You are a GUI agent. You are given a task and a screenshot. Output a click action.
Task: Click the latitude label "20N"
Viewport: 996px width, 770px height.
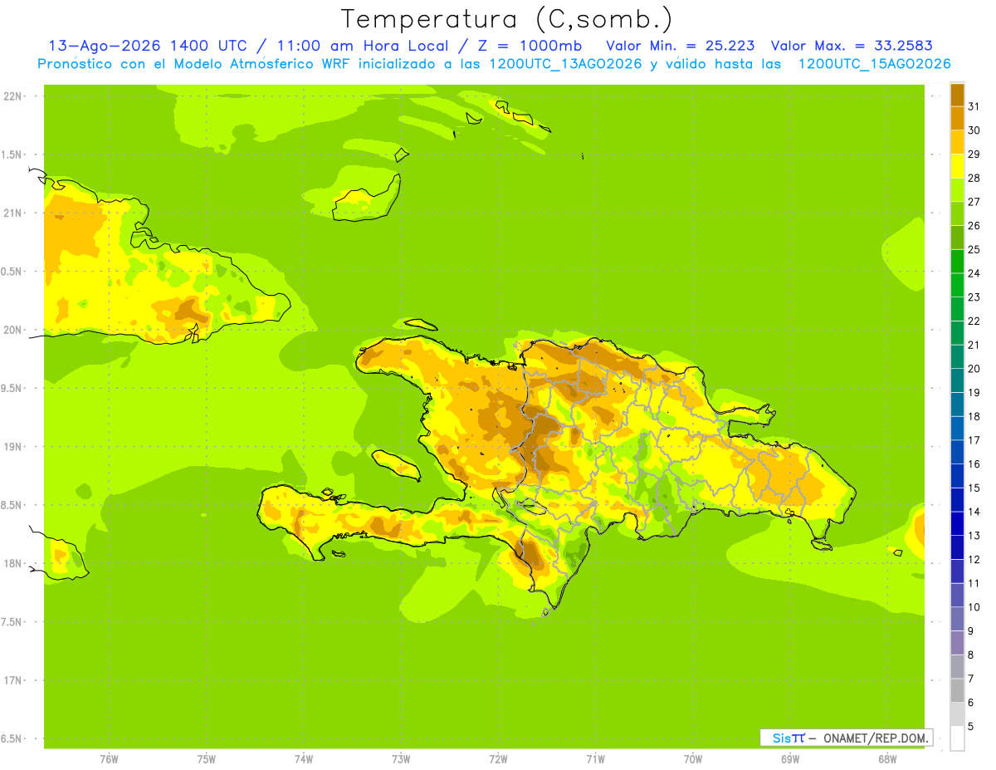click(x=13, y=330)
